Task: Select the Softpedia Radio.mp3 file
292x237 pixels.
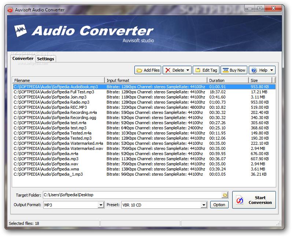Action: point(51,102)
